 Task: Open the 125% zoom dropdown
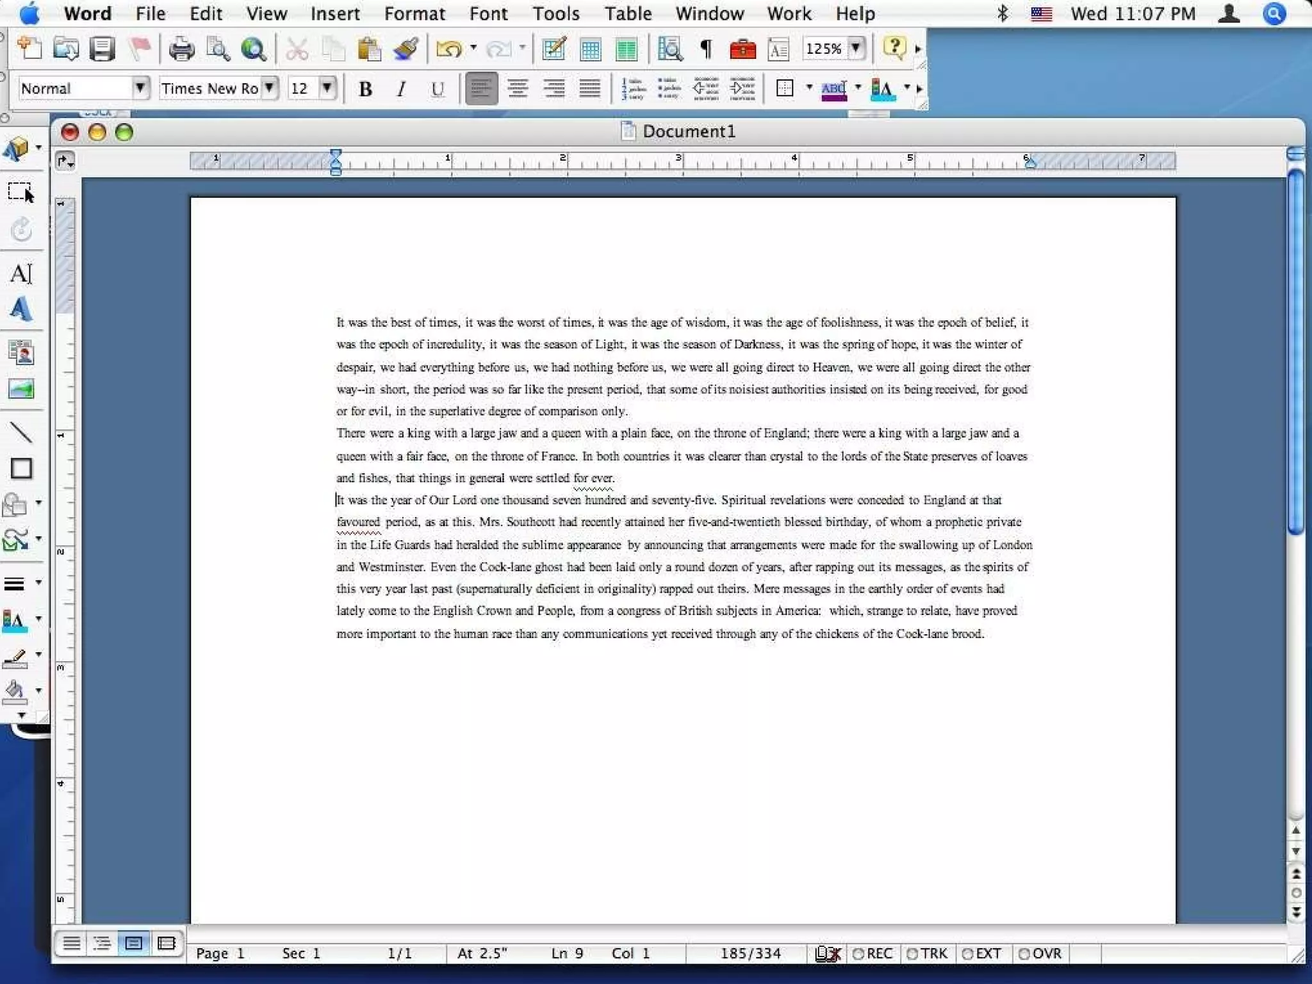pyautogui.click(x=855, y=48)
